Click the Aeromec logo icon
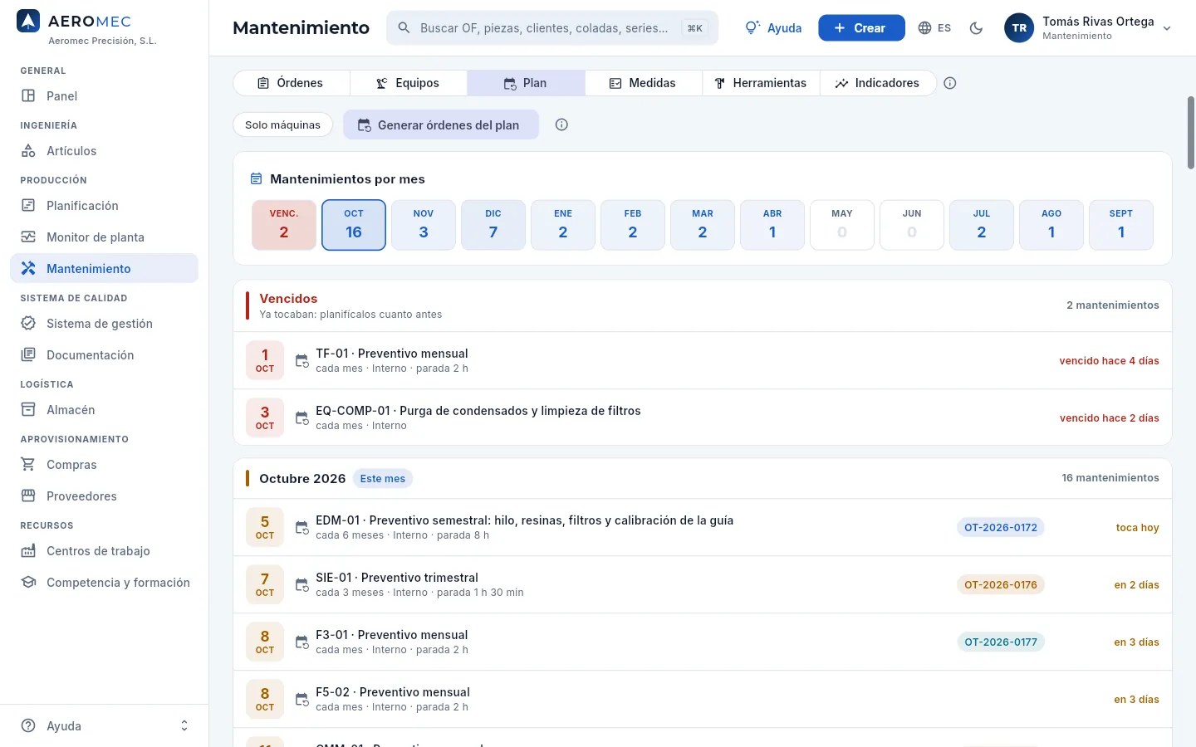Image resolution: width=1196 pixels, height=747 pixels. click(28, 22)
